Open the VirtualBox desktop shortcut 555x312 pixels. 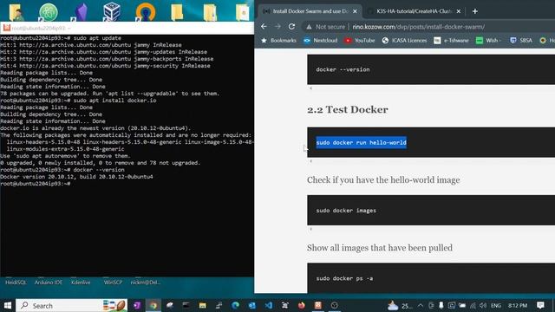(x=112, y=11)
